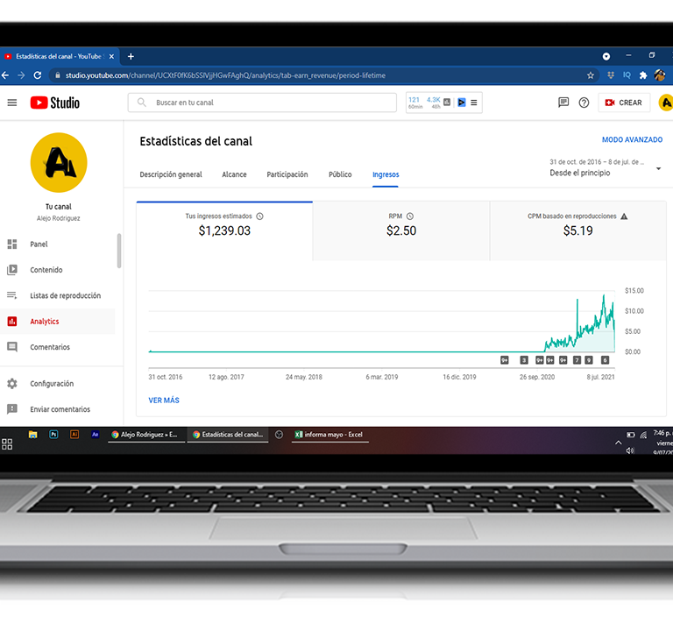Expand the 'Desde el principio' date range dropdown
Viewport: 673px width, 631px height.
(606, 168)
